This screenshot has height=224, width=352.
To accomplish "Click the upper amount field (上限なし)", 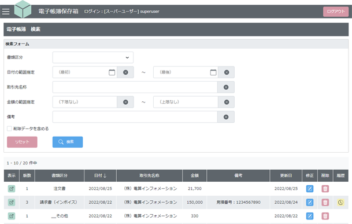I will point(186,102).
